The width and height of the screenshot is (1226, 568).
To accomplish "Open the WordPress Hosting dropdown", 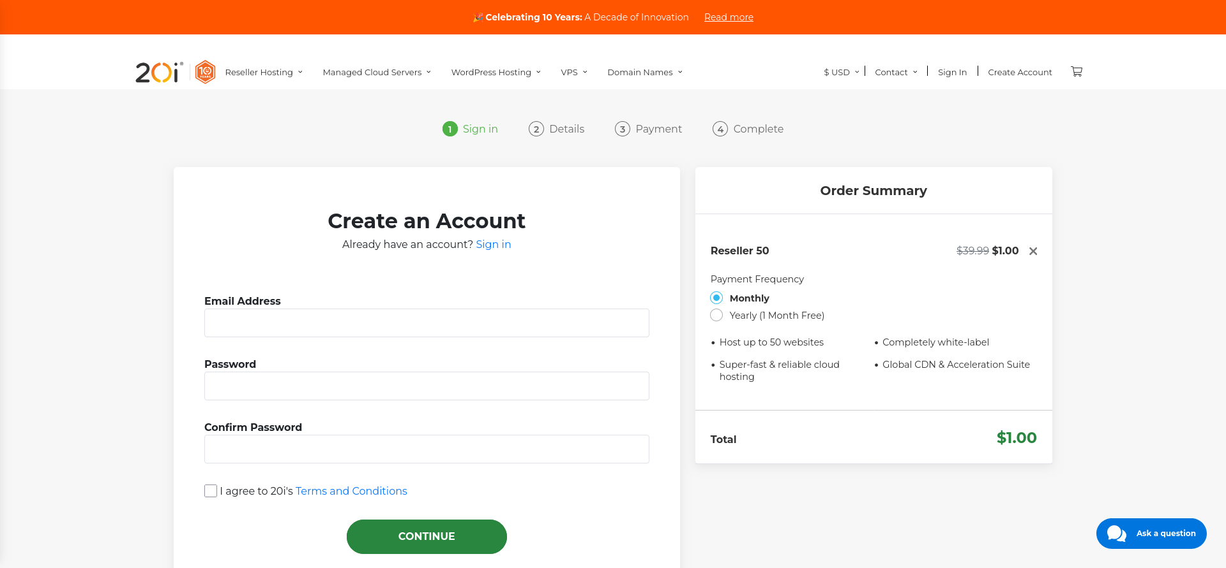I will (496, 72).
